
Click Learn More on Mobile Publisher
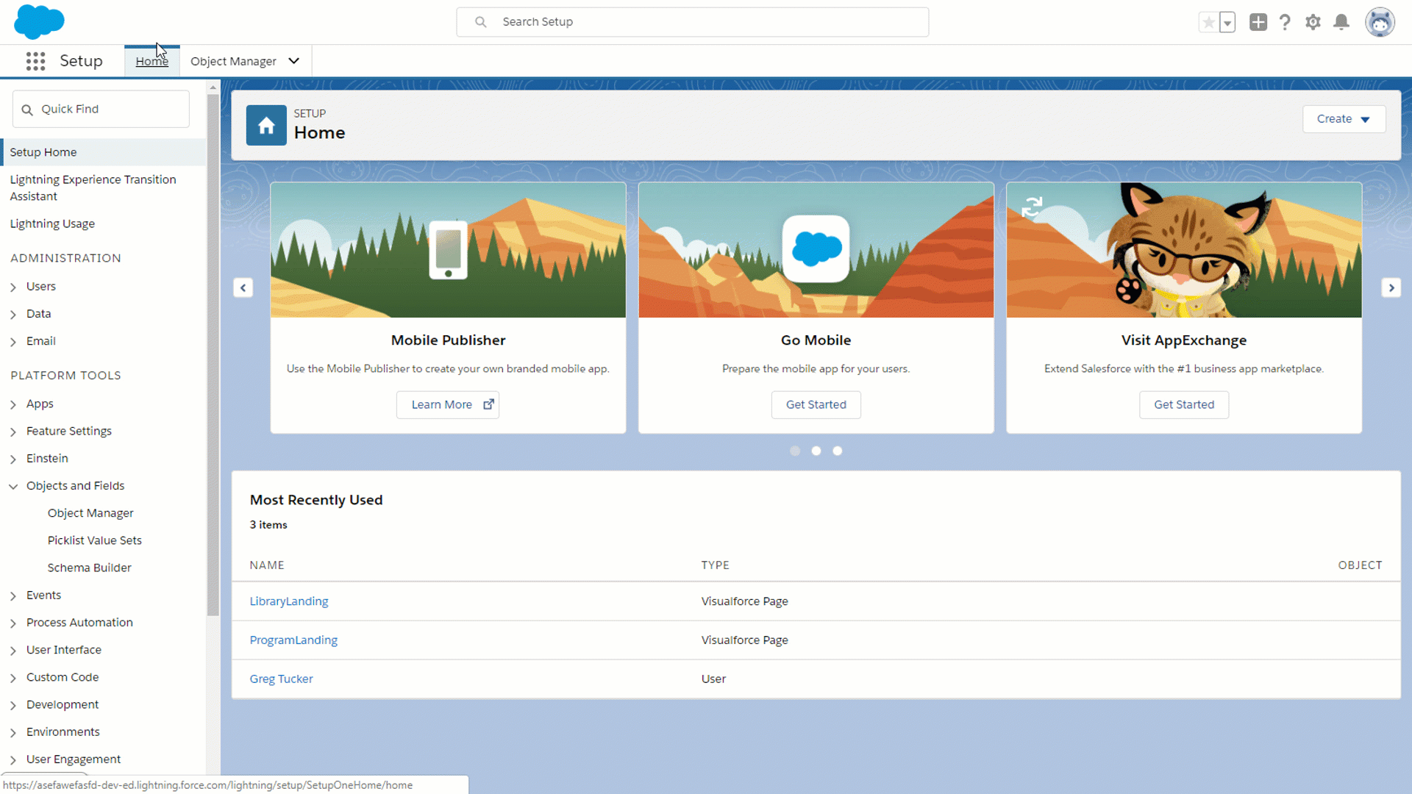[x=448, y=404]
